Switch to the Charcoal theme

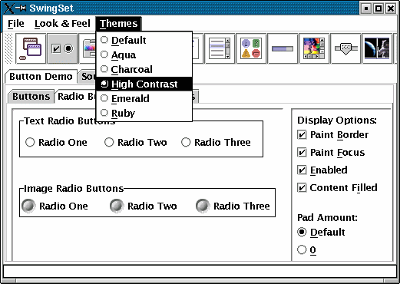click(x=144, y=69)
